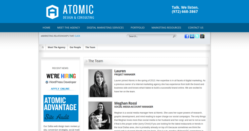This screenshot has width=249, height=131.
Task: Open the Google Plus social icon
Action: 202,36
